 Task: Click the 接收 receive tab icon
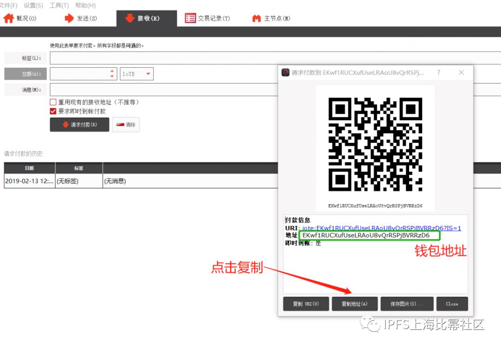point(129,18)
